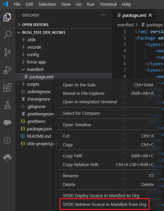Choose Open to the Side
Viewport: 164px width, 211px height.
coord(108,85)
